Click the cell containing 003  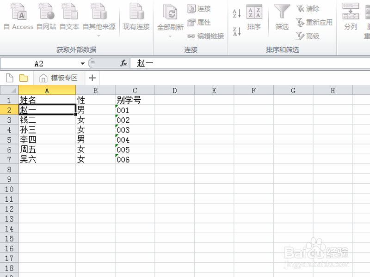coord(135,130)
